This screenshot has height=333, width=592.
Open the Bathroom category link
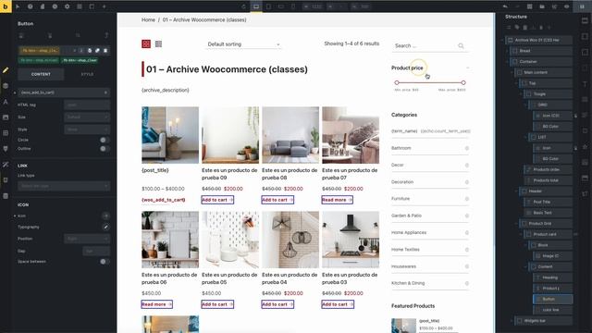(401, 148)
